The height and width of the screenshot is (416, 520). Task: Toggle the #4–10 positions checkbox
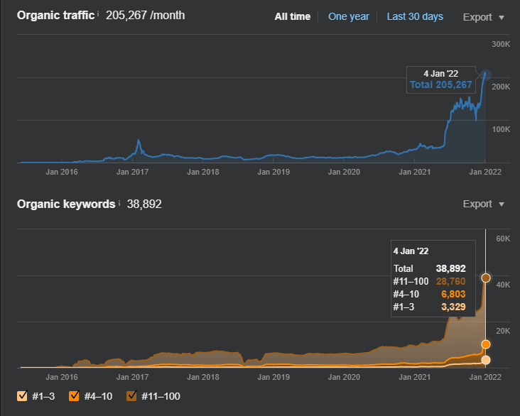(x=74, y=396)
